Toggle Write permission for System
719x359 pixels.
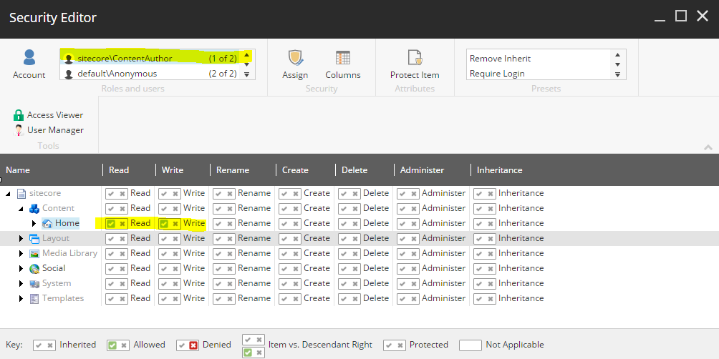(x=169, y=283)
